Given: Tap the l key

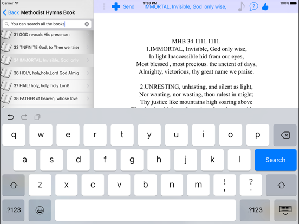Looking at the screenshot, I should (239, 160).
